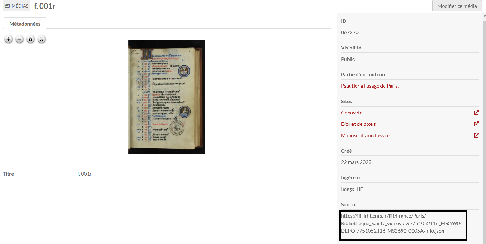Screen dimensions: 486x244
Task: Toggle fullscreen mode with the expand icon
Action: (41, 39)
